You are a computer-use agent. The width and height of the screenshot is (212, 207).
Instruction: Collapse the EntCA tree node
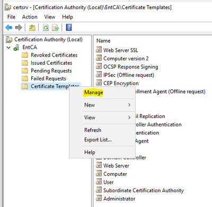tap(8, 47)
